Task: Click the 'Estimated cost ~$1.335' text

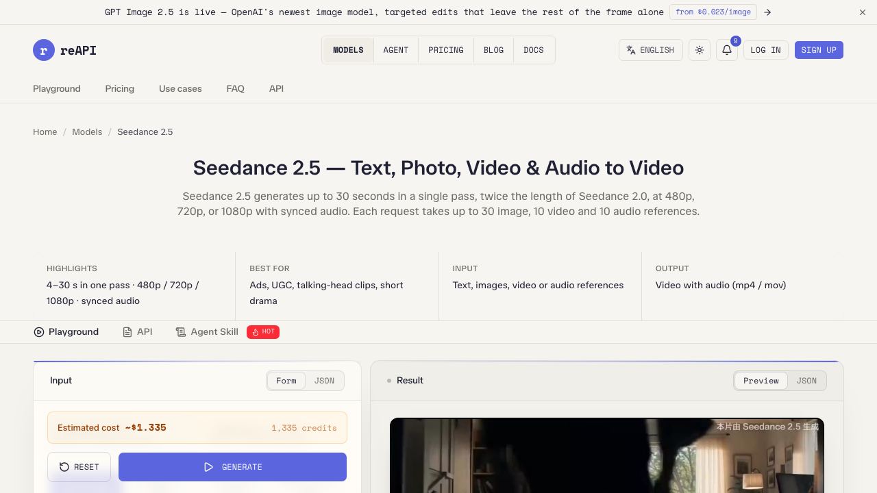Action: [x=112, y=427]
